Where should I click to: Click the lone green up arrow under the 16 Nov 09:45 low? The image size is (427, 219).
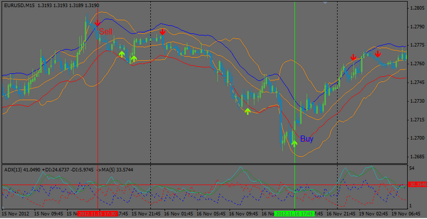tap(248, 112)
